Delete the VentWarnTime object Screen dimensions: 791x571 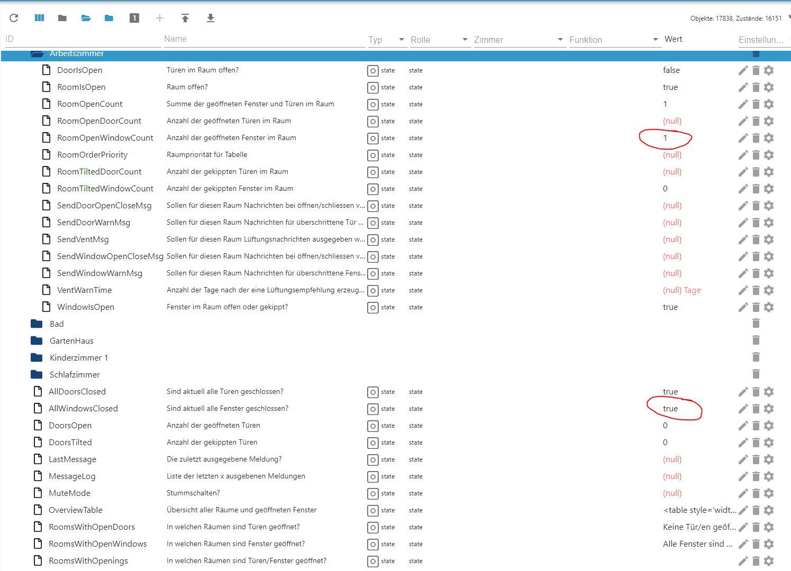(x=756, y=290)
